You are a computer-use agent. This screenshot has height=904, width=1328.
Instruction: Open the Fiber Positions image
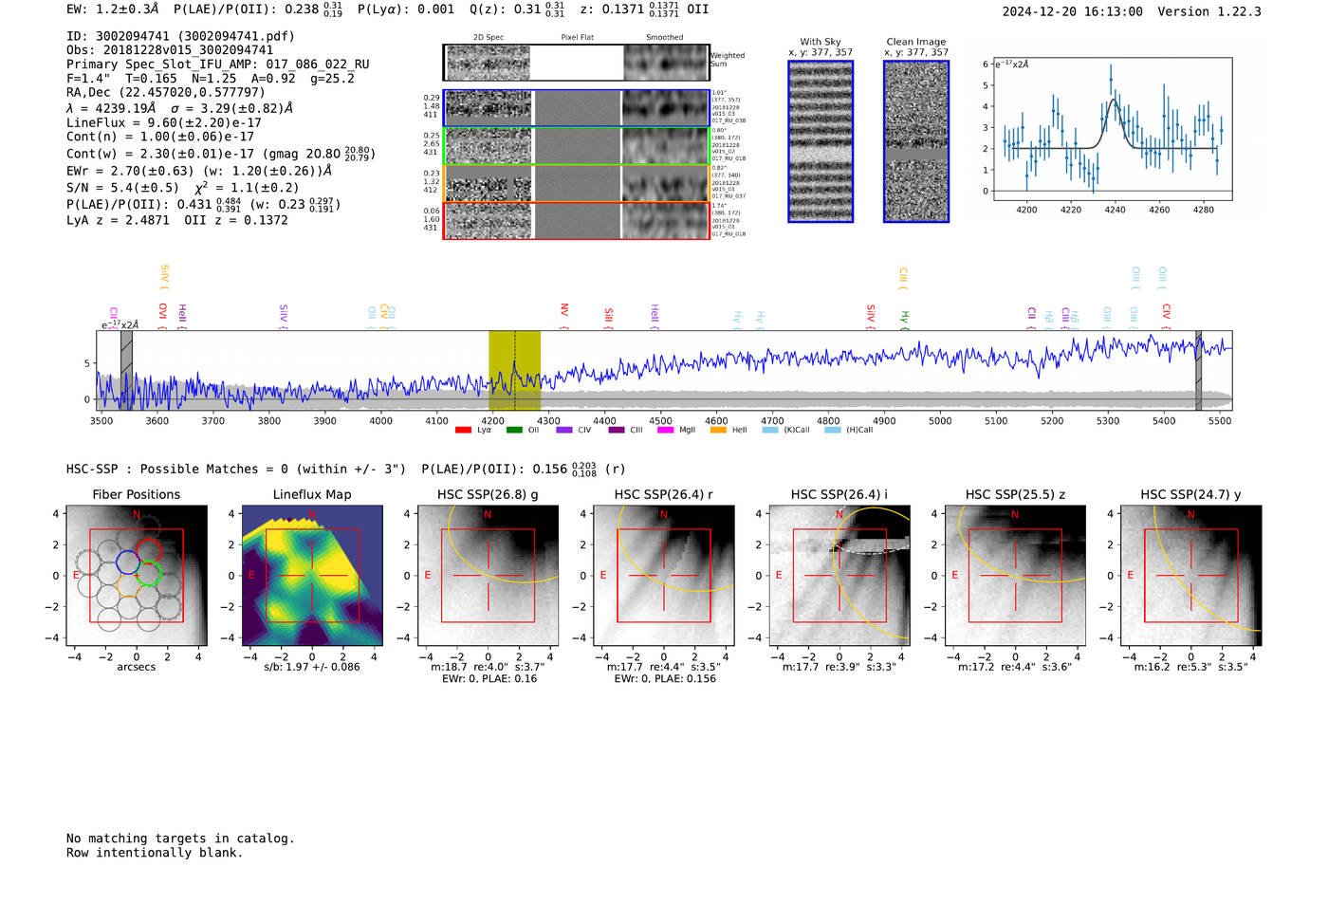click(x=137, y=576)
